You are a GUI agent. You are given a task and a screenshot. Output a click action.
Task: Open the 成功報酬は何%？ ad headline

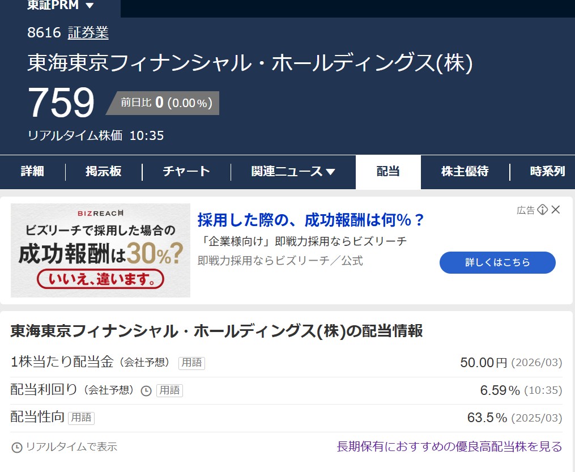click(x=310, y=220)
